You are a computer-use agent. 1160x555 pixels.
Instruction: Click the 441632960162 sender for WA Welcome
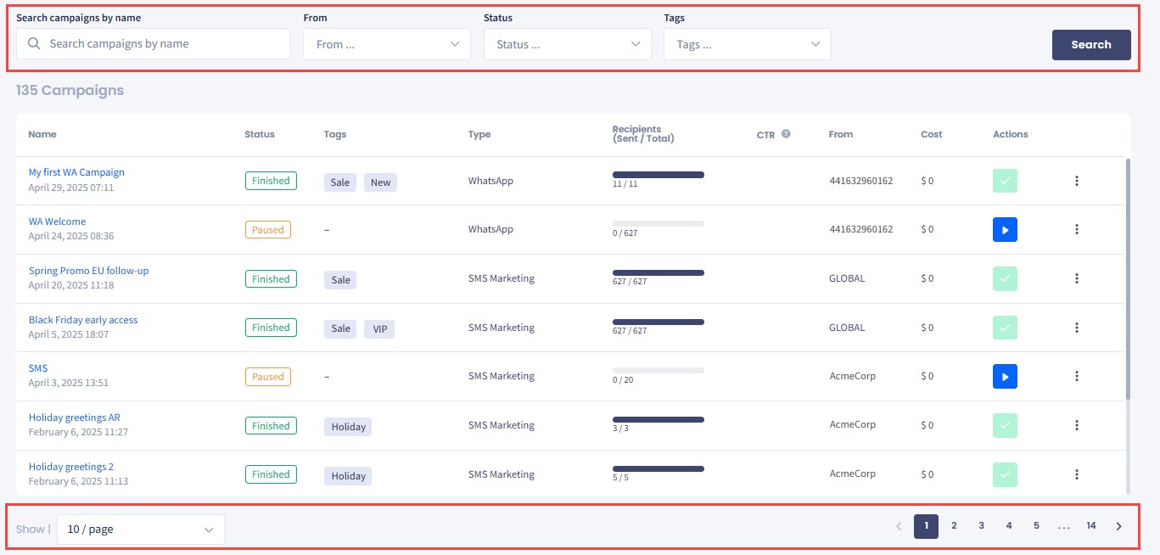(x=860, y=229)
